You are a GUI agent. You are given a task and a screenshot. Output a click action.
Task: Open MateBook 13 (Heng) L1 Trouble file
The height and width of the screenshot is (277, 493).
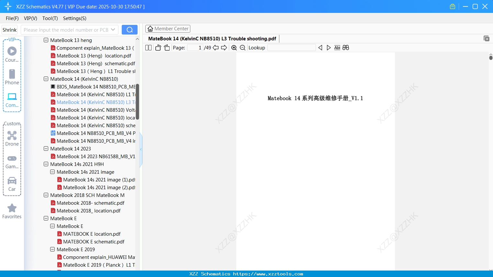[x=93, y=71]
